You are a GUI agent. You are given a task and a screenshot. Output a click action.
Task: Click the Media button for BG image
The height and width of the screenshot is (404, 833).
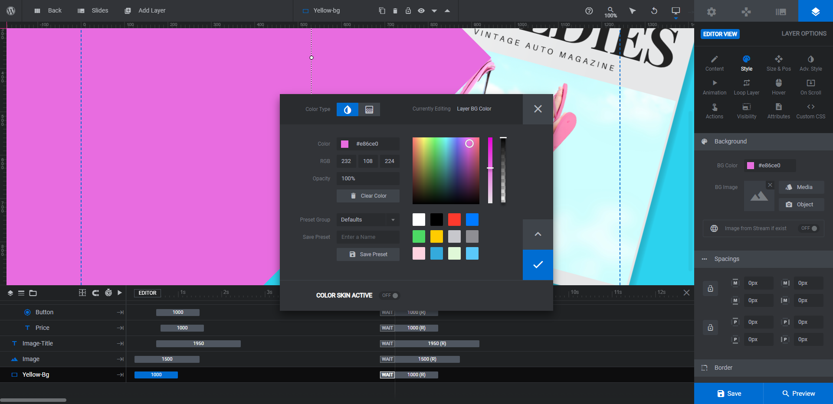801,187
